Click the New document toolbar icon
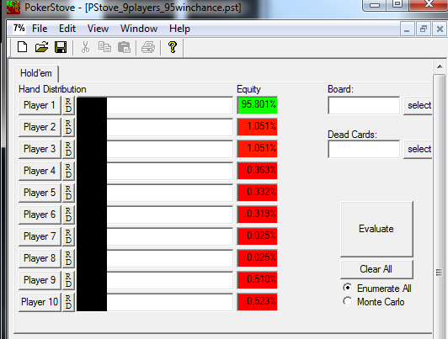Viewport: 448px width, 339px height. (22, 47)
